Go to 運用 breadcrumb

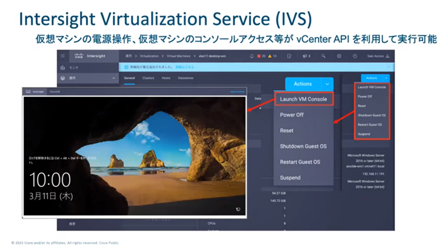coord(129,56)
